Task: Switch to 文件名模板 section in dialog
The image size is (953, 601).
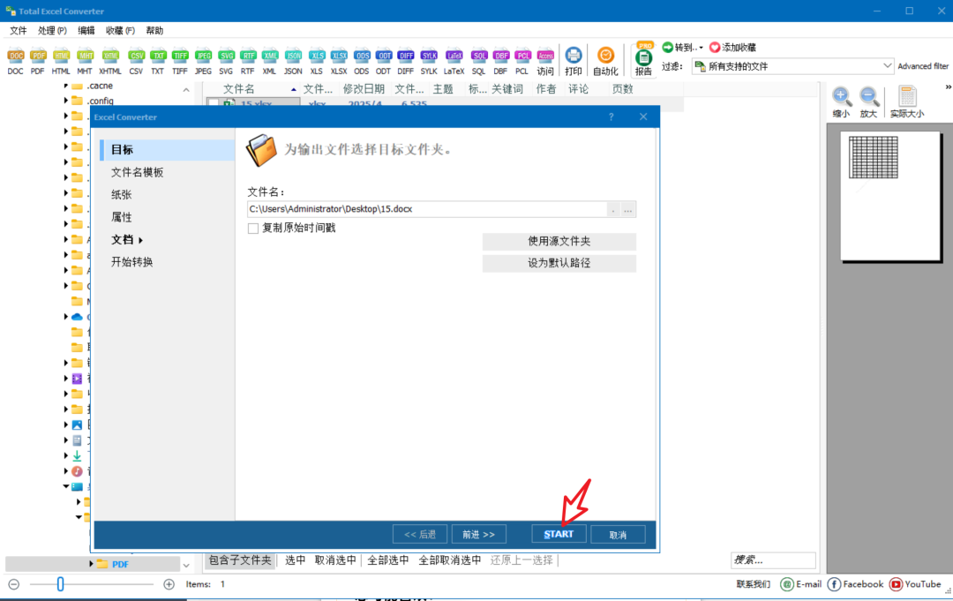Action: tap(138, 173)
